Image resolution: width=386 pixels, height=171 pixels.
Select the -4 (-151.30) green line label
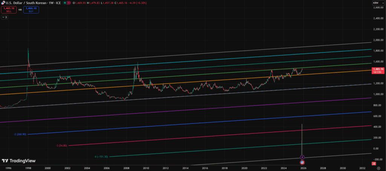(101, 157)
